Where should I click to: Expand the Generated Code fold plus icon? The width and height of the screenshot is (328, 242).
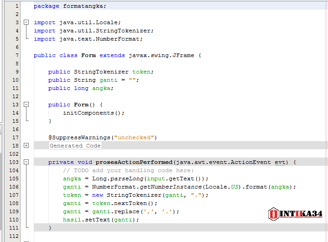(26, 146)
